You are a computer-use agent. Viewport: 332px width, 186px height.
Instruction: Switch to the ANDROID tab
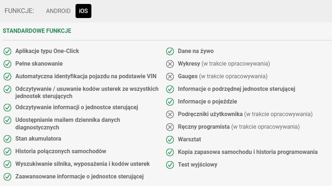tap(58, 11)
